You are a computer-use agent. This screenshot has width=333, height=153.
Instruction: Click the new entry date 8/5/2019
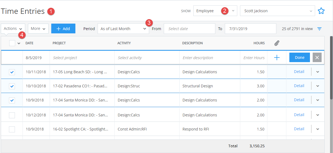point(34,58)
